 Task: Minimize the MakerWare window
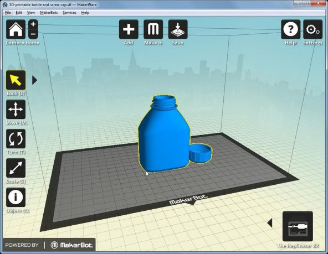tap(298, 3)
